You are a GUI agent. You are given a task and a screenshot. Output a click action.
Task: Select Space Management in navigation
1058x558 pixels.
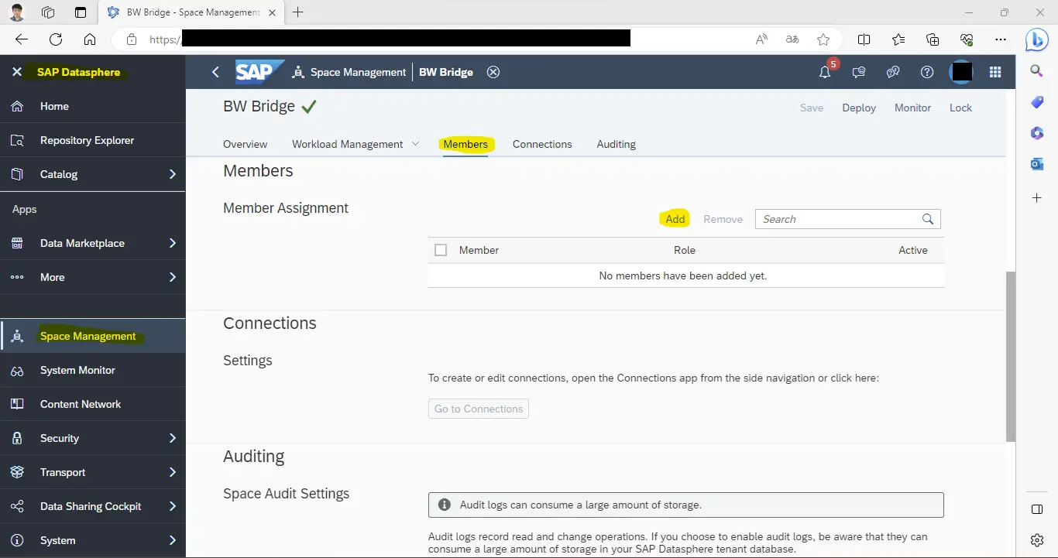pyautogui.click(x=93, y=336)
